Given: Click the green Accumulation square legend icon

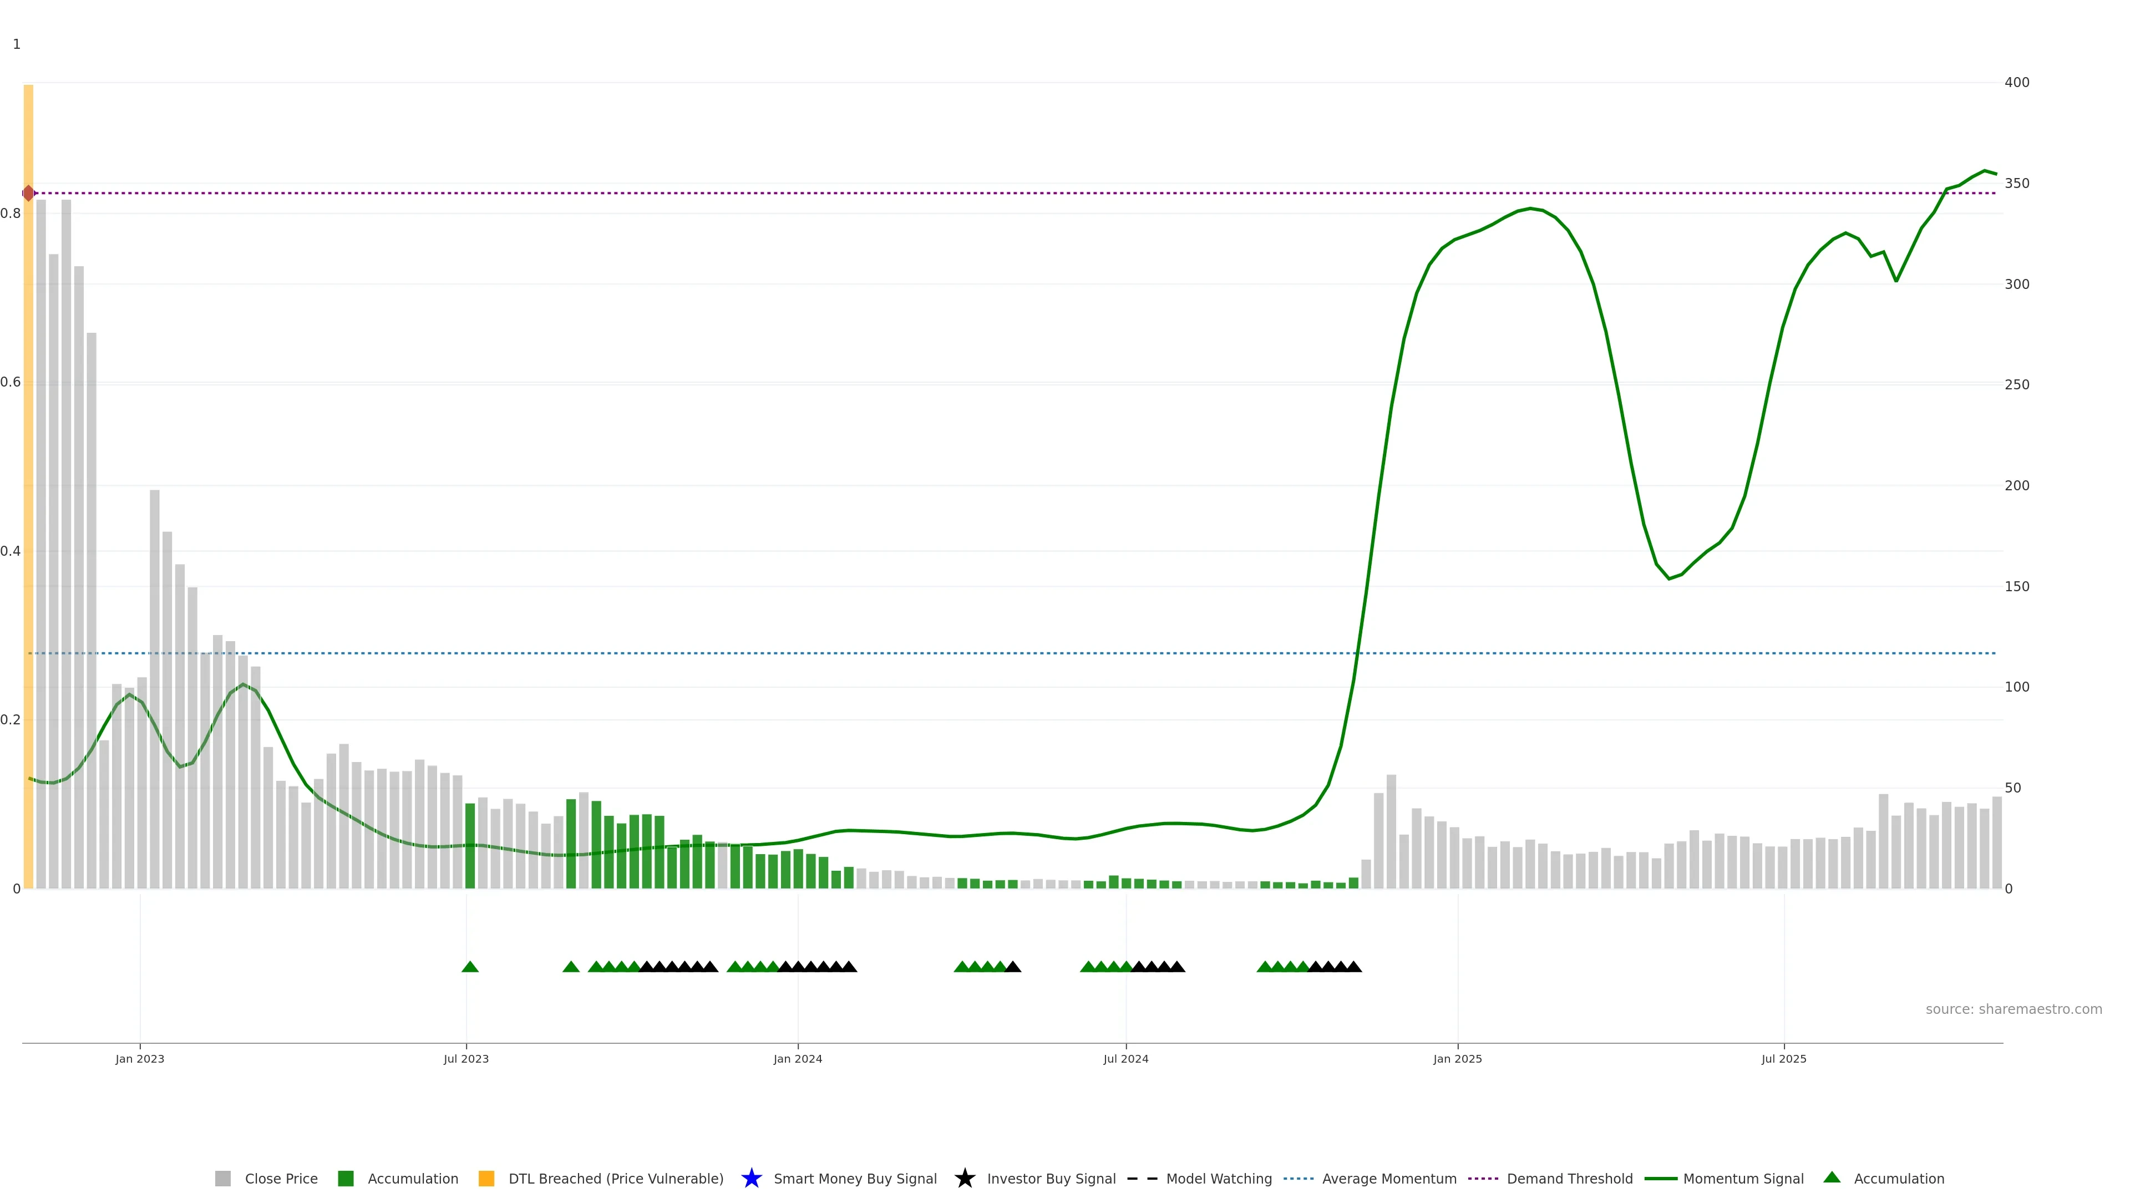Looking at the screenshot, I should [x=346, y=1178].
